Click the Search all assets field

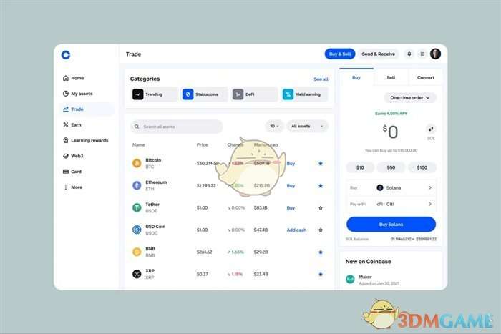(x=177, y=127)
